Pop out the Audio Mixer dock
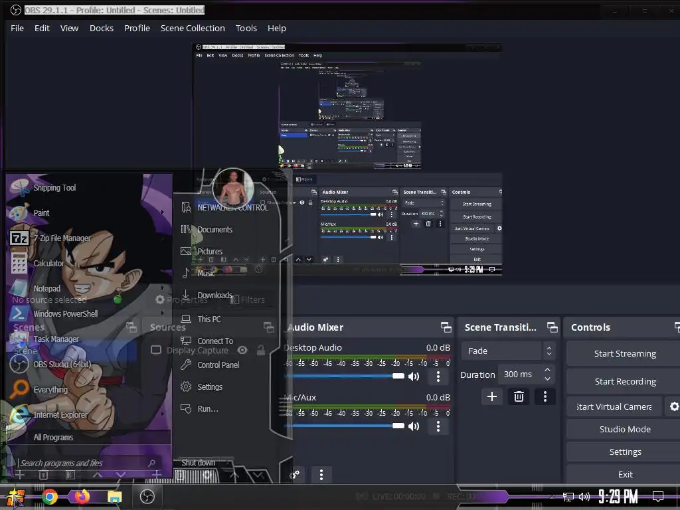Screen dimensions: 680x510 (446, 327)
